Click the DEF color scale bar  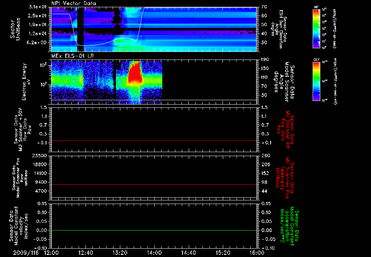316,82
